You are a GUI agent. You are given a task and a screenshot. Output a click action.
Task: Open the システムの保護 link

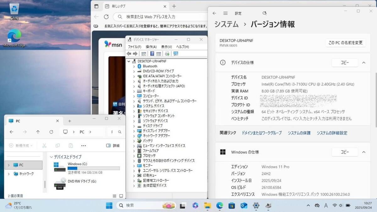click(x=299, y=133)
